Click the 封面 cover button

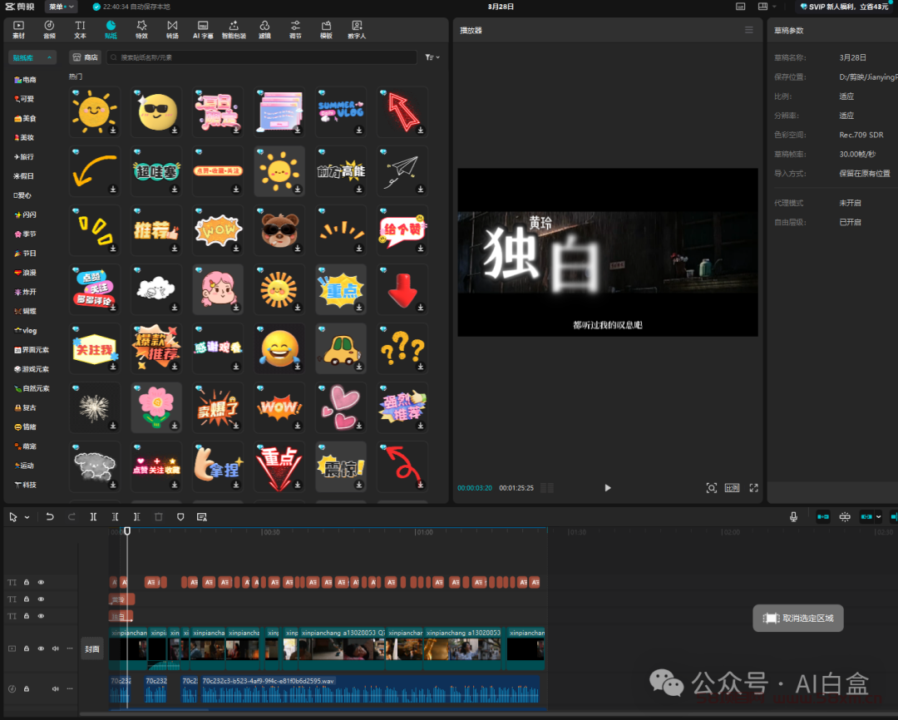coord(92,648)
